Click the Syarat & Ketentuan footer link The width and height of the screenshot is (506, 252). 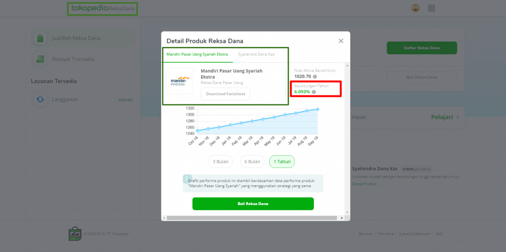[415, 234]
